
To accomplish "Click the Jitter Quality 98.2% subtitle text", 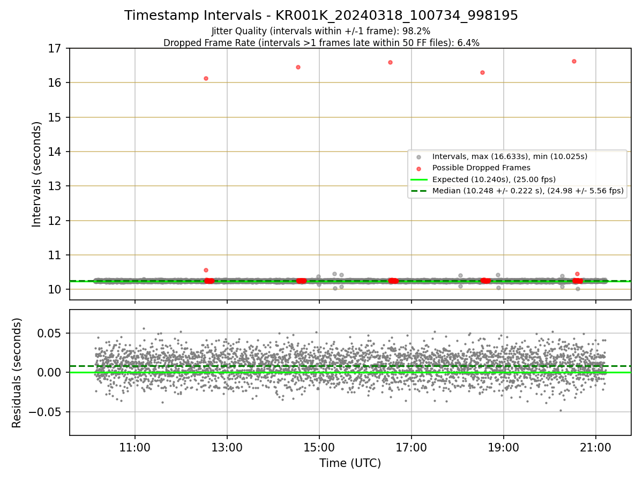I will pyautogui.click(x=321, y=31).
